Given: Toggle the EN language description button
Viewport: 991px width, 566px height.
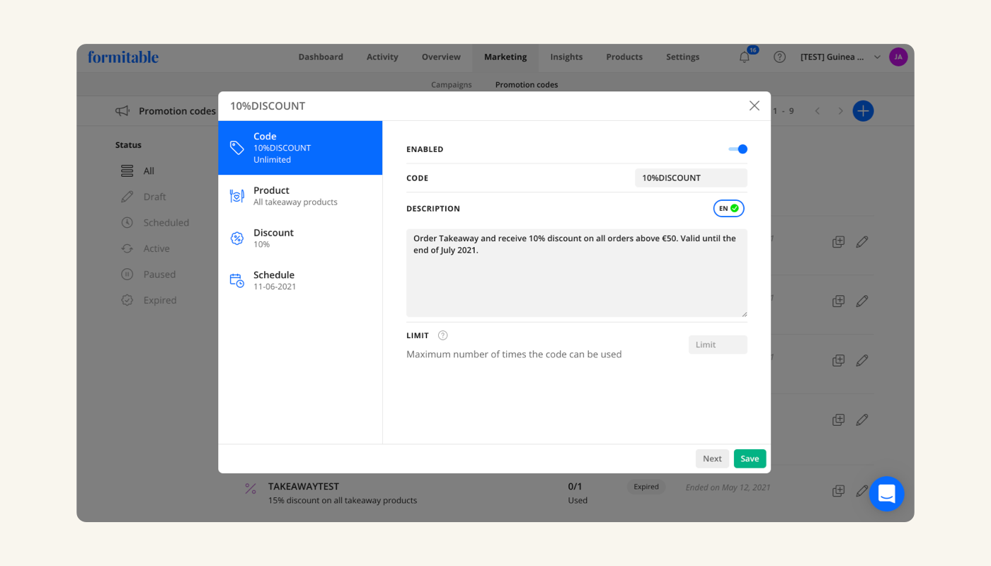Looking at the screenshot, I should click(728, 209).
